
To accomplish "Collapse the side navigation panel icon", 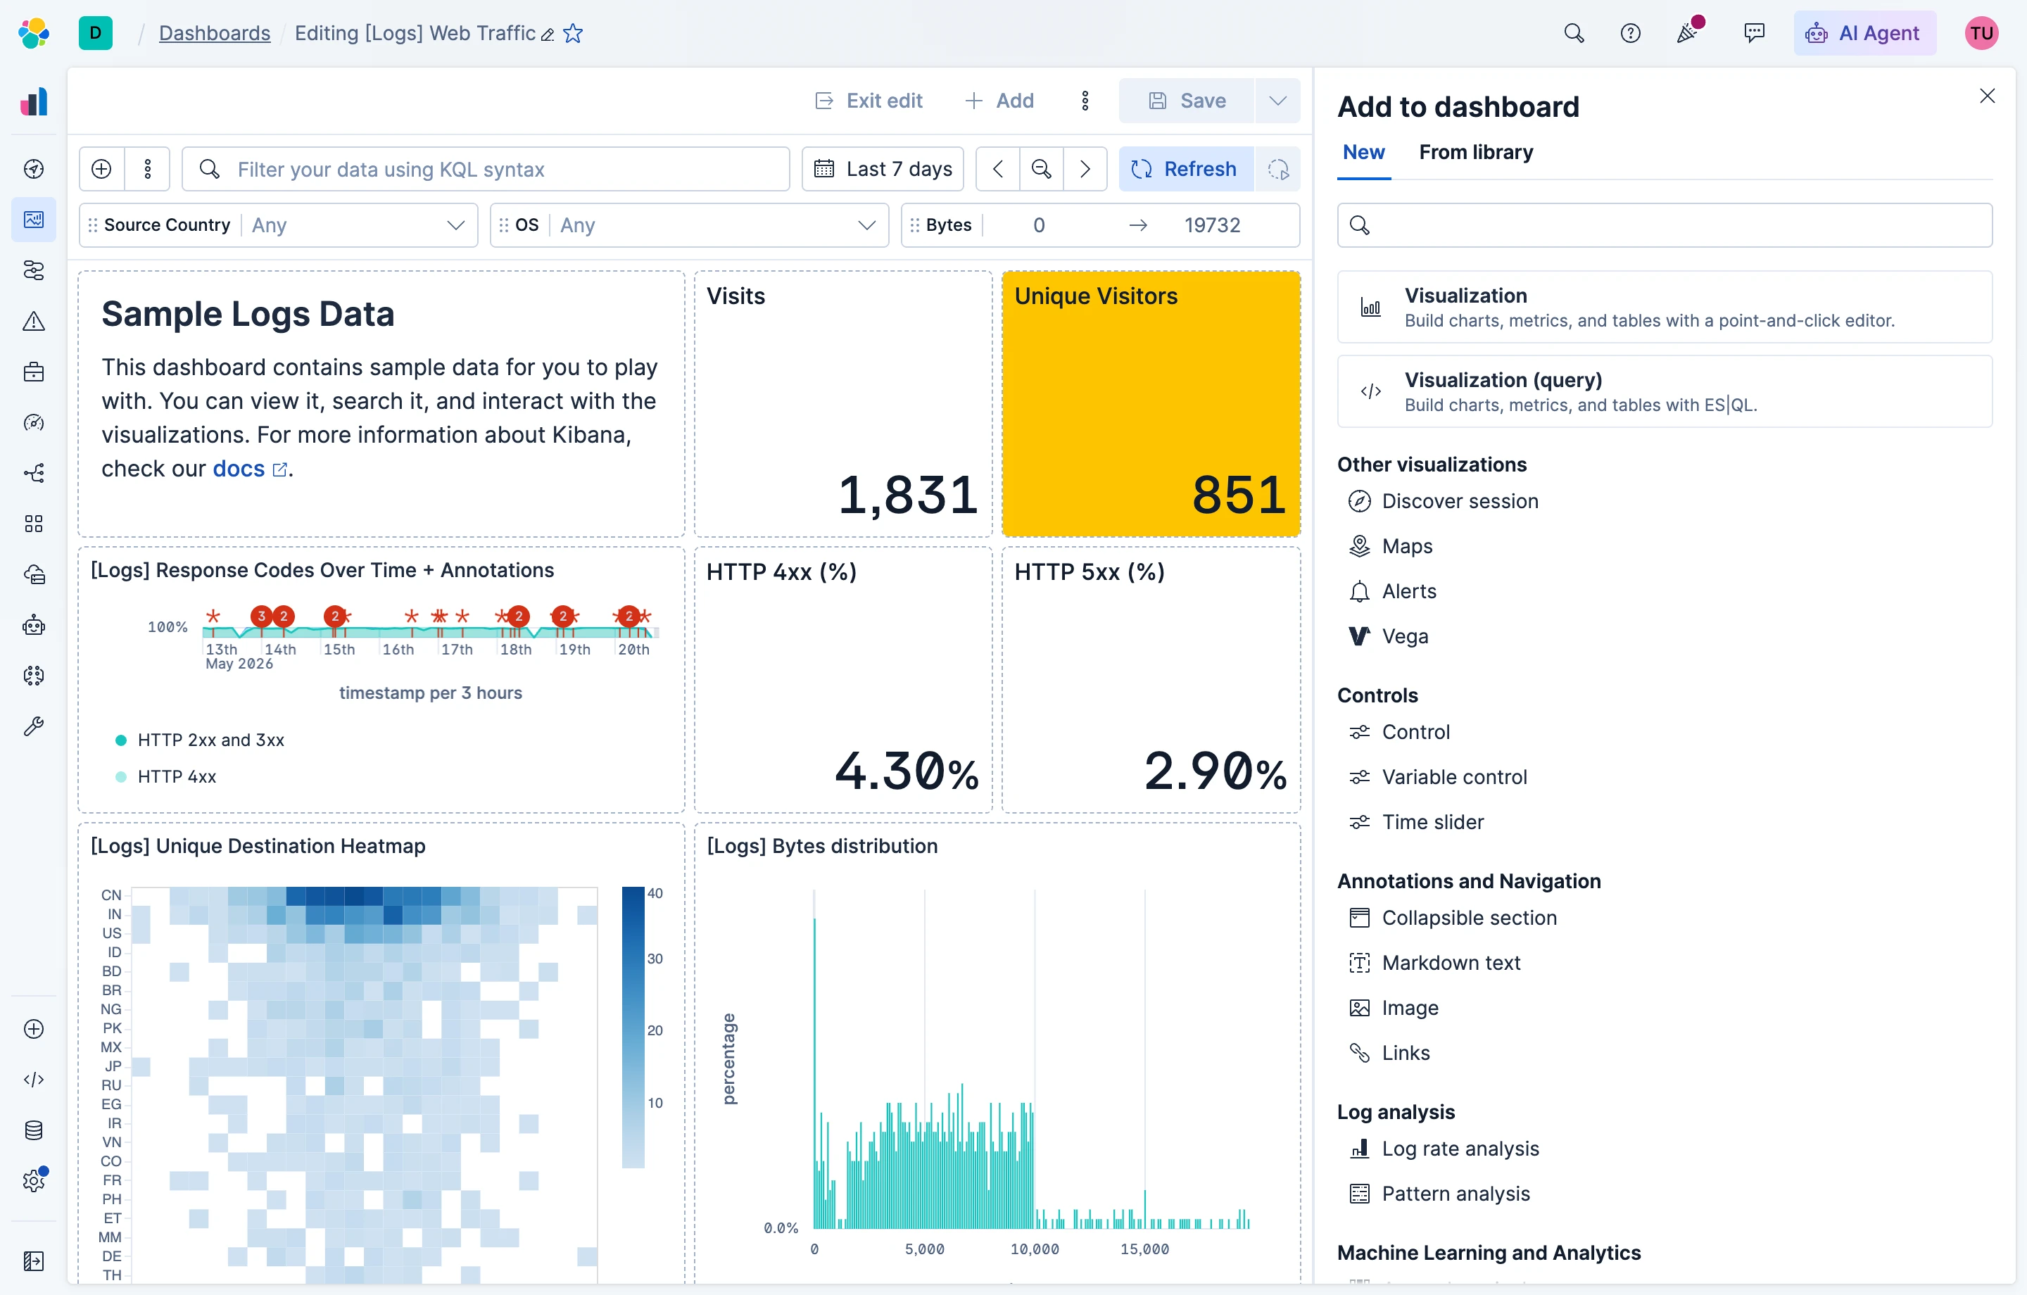I will click(x=34, y=1261).
